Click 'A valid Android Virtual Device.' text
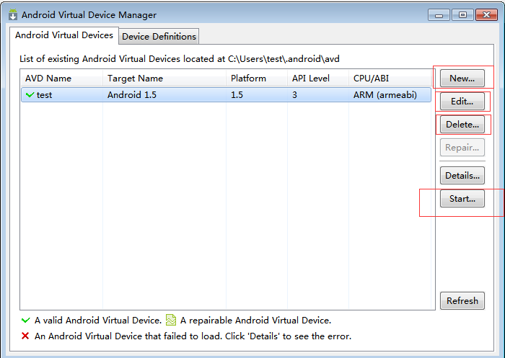The width and height of the screenshot is (505, 358). [x=98, y=321]
